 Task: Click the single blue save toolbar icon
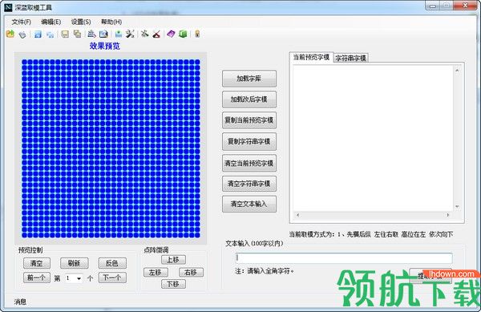[38, 34]
